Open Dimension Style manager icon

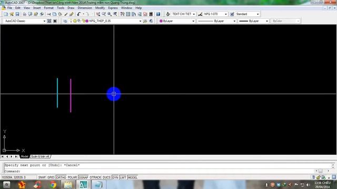200,14
